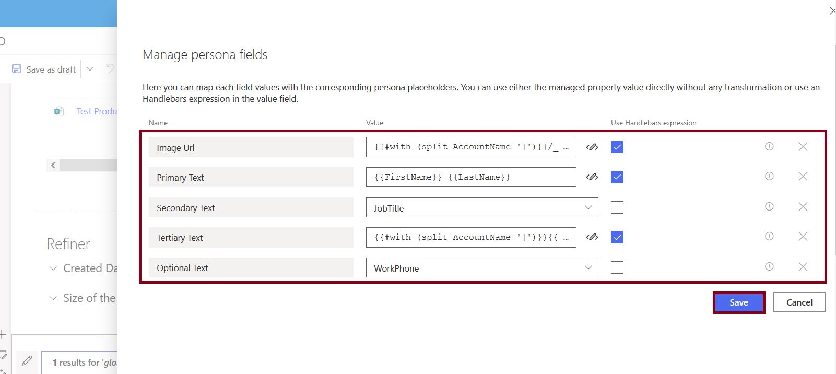The height and width of the screenshot is (374, 836).
Task: Uncheck Handlebars expression for Tertiary Text
Action: pyautogui.click(x=617, y=237)
